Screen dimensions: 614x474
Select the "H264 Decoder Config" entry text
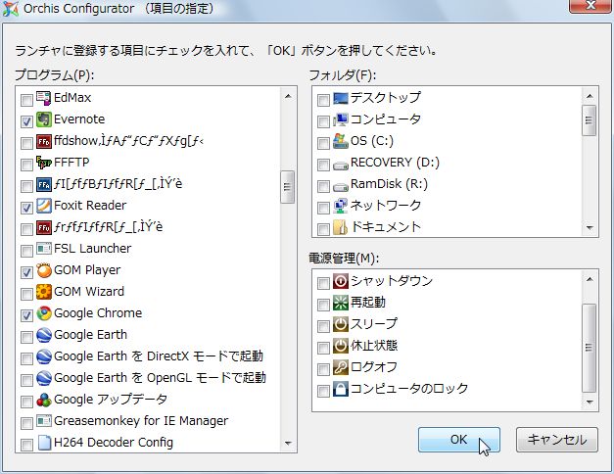click(x=114, y=443)
